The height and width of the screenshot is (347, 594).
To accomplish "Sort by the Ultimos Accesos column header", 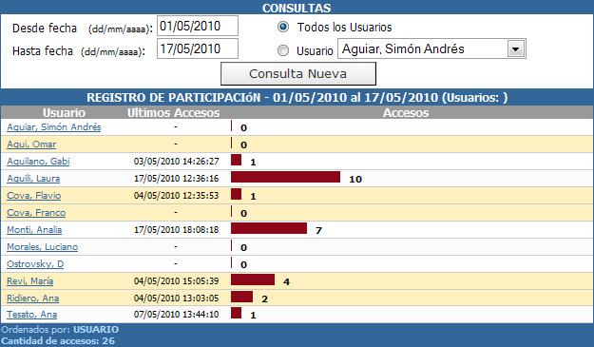I will coord(174,112).
